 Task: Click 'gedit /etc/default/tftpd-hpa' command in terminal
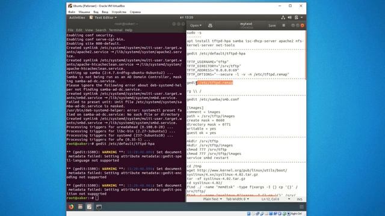point(125,144)
